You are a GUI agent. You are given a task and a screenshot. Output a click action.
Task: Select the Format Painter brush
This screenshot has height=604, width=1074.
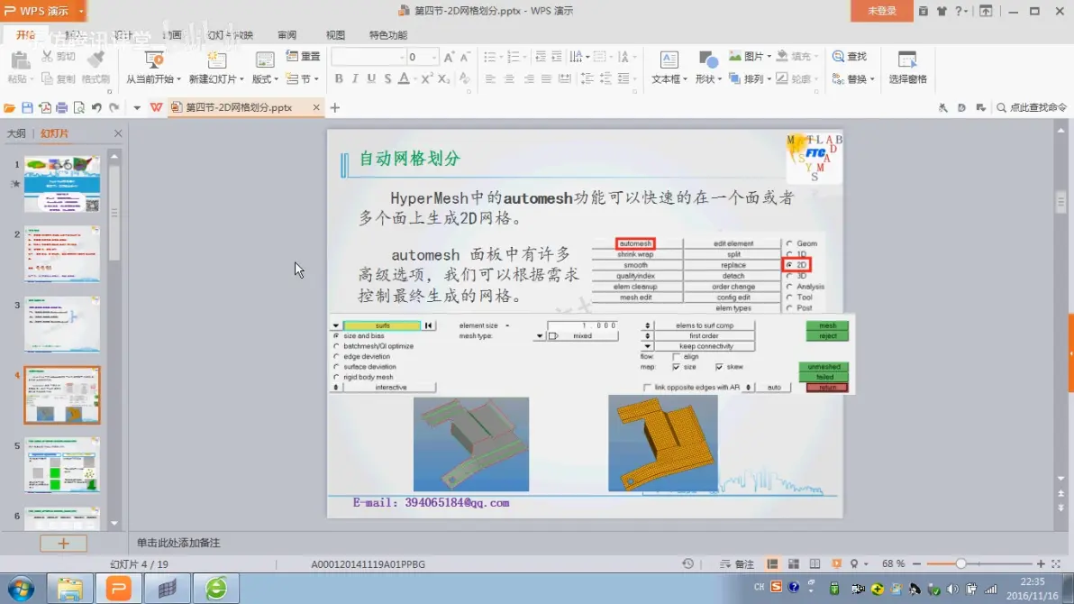tap(96, 60)
